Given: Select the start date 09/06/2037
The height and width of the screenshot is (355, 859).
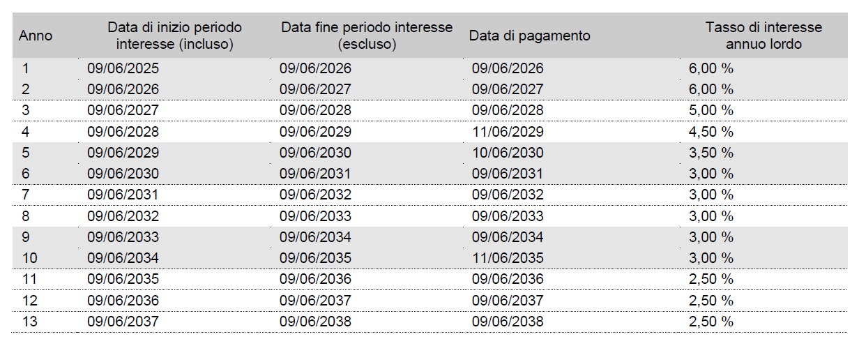Looking at the screenshot, I should 123,322.
